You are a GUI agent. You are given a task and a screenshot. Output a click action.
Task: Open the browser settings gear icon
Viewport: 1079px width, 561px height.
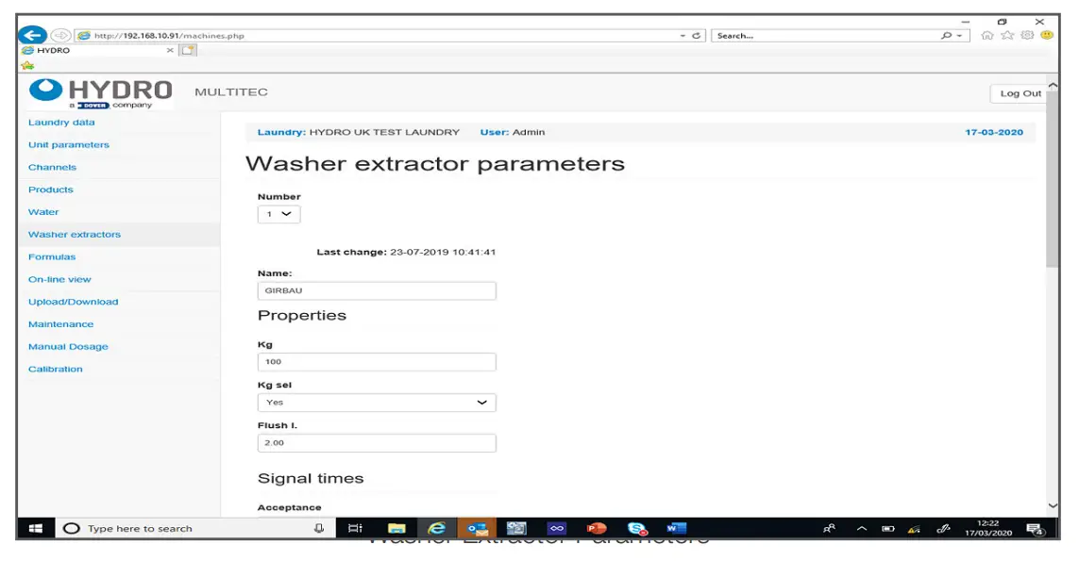pyautogui.click(x=1029, y=35)
